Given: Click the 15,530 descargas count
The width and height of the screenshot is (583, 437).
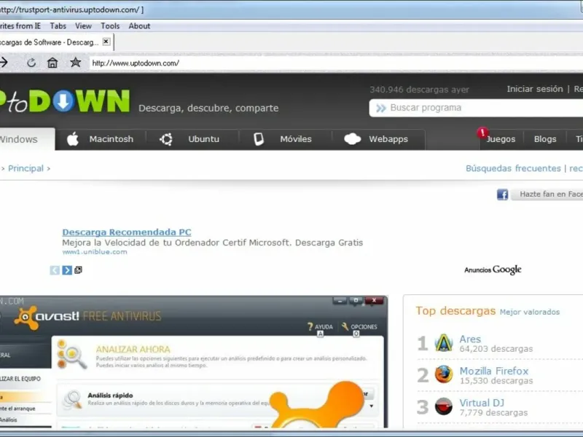Looking at the screenshot, I should click(496, 381).
